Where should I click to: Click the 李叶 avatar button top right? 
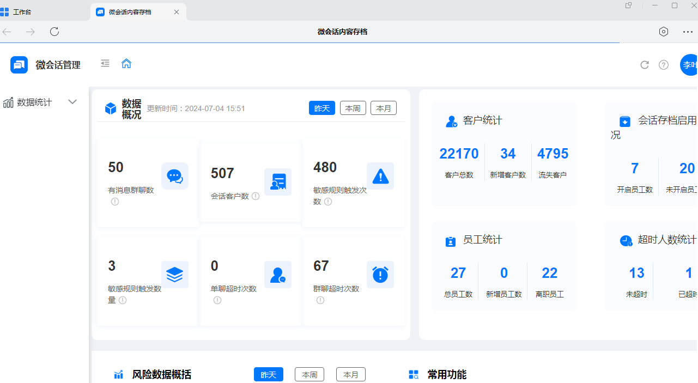point(690,64)
